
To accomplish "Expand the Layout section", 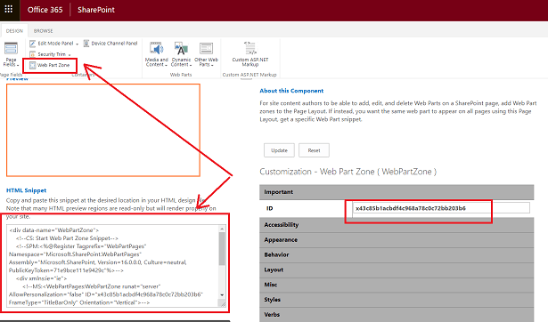I will coord(397,270).
